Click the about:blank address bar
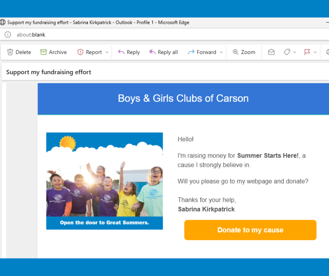This screenshot has height=276, width=329. pos(31,34)
